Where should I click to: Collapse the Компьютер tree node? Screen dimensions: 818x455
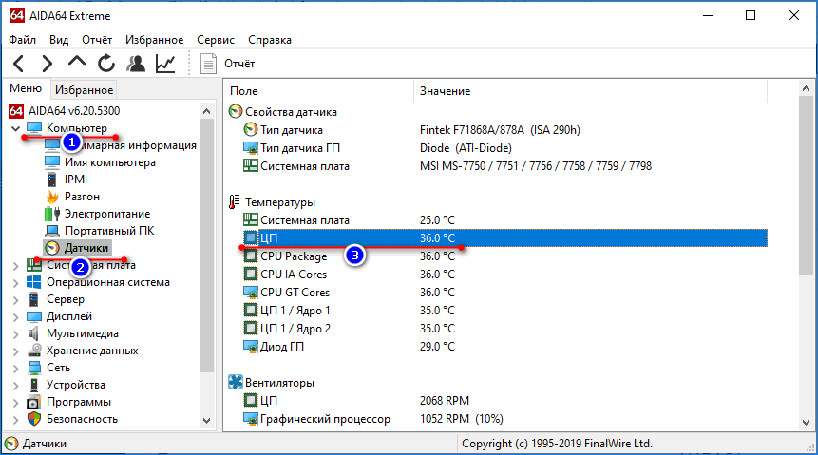coord(15,128)
